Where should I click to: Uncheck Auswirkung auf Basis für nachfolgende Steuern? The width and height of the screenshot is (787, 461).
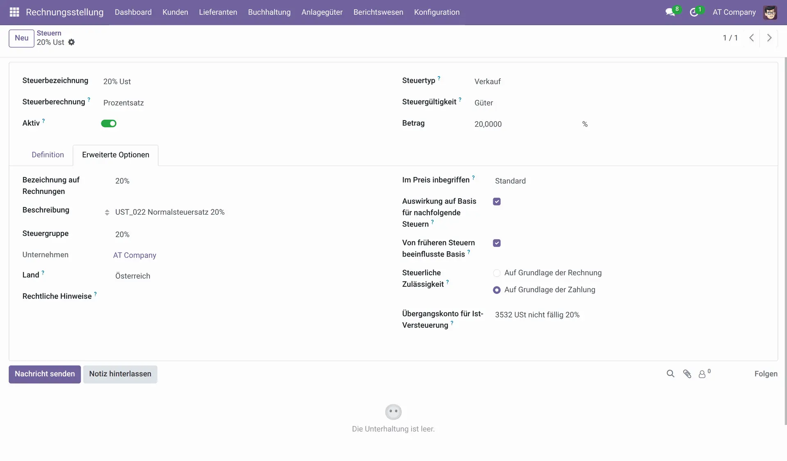[x=497, y=202]
